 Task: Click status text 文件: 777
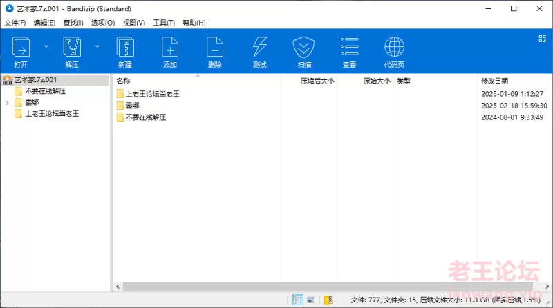coord(366,300)
